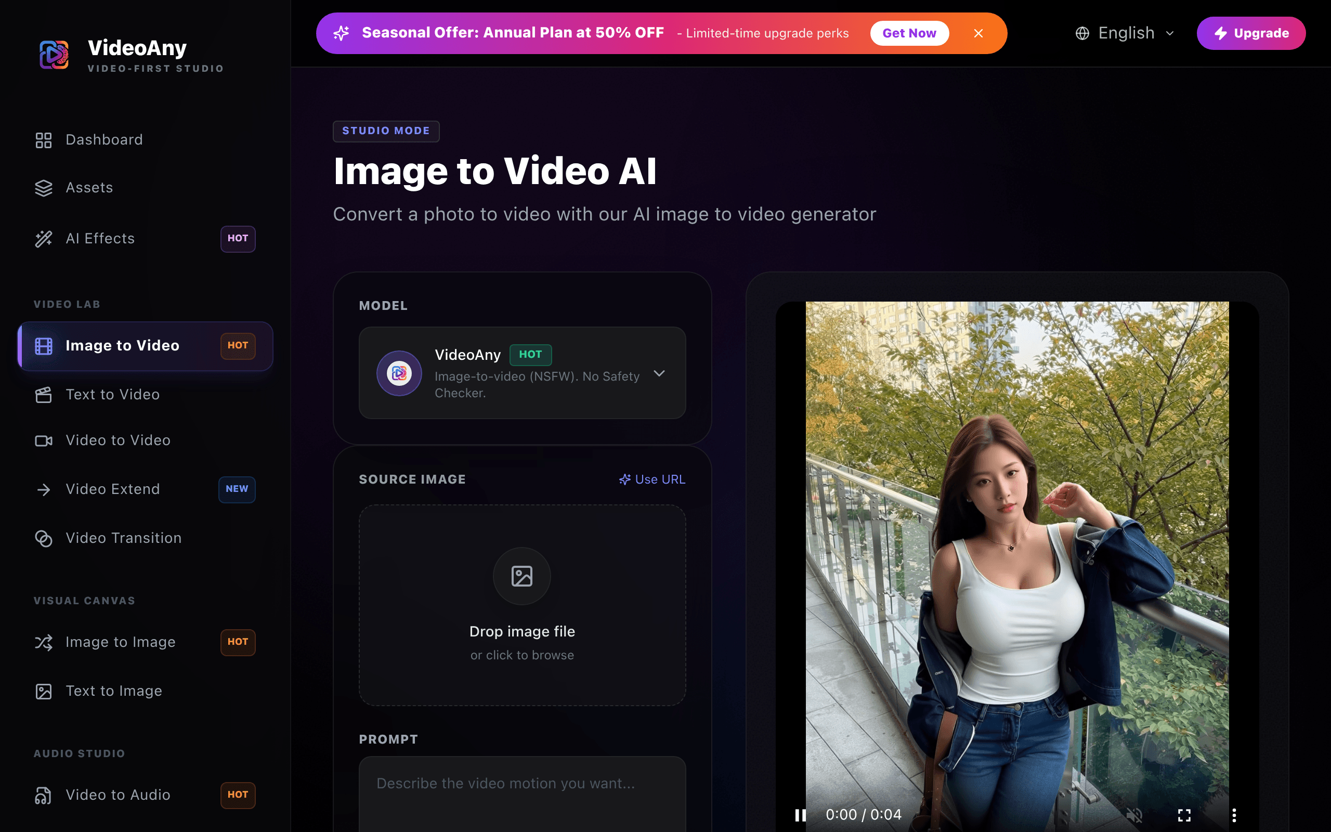Image resolution: width=1331 pixels, height=832 pixels.
Task: Open the English language dropdown
Action: pyautogui.click(x=1125, y=34)
